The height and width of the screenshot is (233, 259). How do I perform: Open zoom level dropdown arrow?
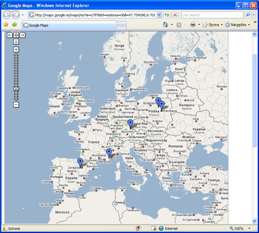(249, 229)
